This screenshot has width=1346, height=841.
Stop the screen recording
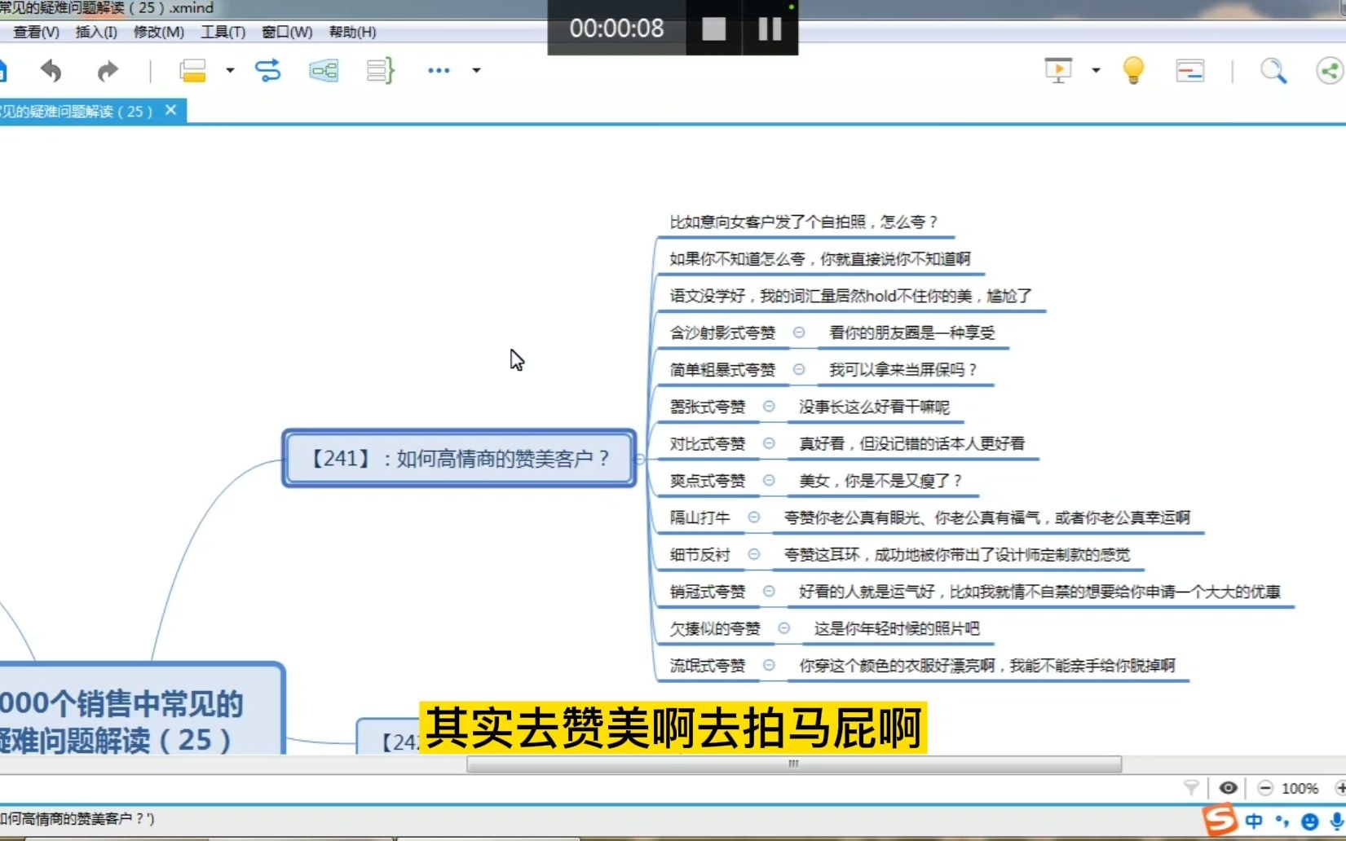pos(713,29)
